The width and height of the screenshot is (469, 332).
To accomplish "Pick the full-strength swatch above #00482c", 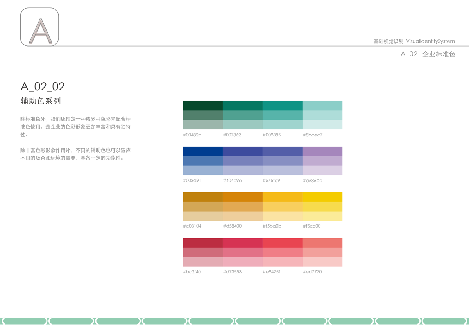I will coord(203,106).
